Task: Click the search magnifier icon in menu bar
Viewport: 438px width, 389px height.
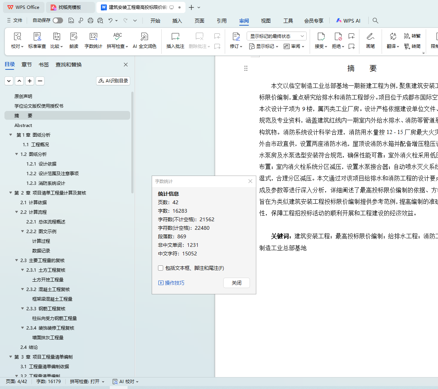Action: click(x=375, y=21)
